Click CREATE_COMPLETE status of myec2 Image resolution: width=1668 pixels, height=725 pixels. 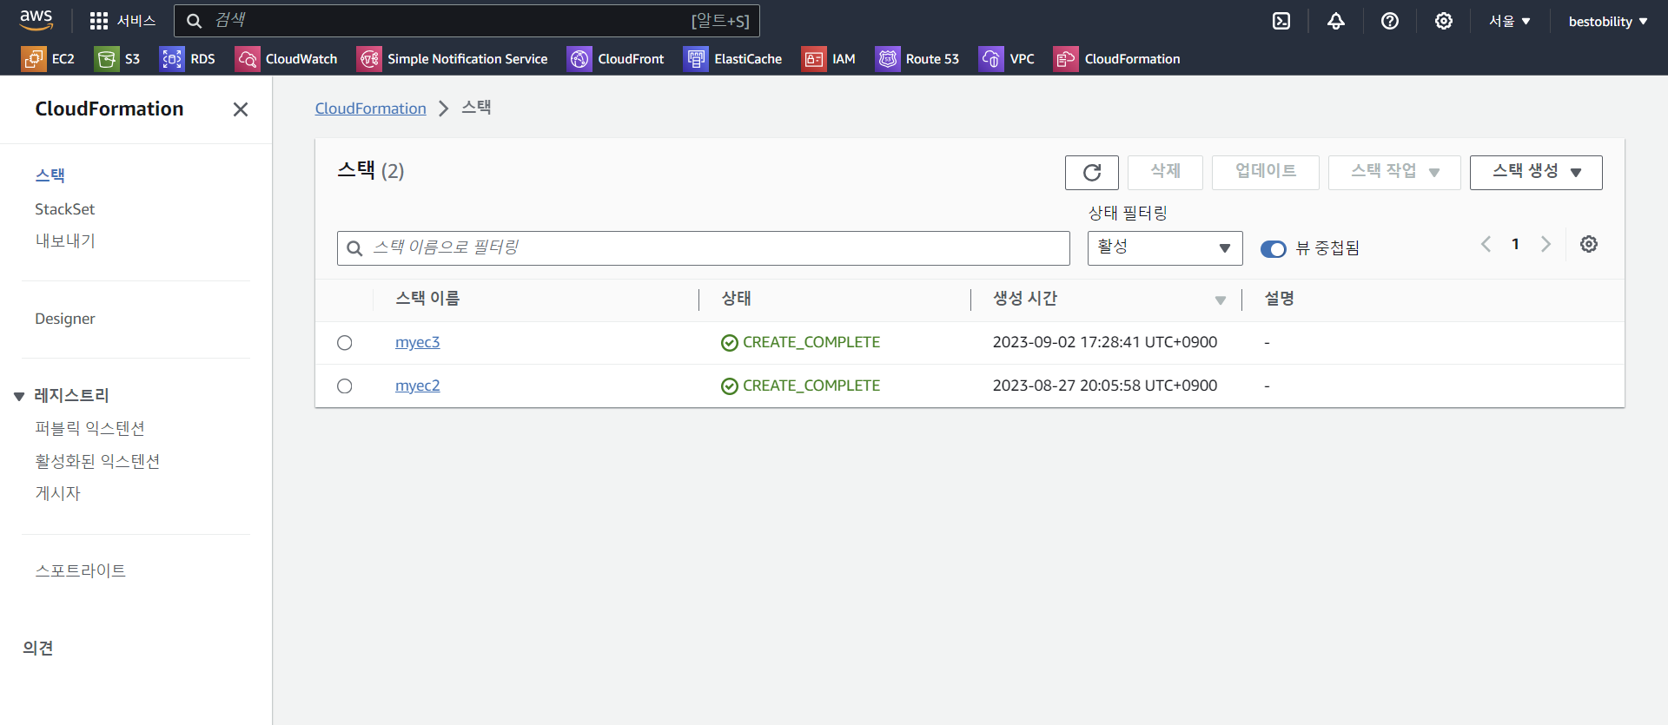tap(801, 386)
